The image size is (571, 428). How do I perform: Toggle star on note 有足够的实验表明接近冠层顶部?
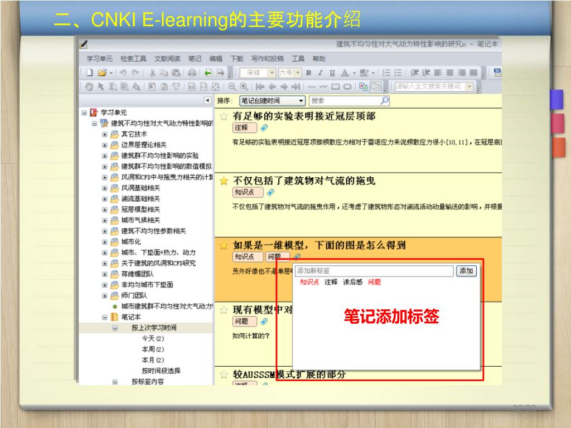tap(224, 116)
